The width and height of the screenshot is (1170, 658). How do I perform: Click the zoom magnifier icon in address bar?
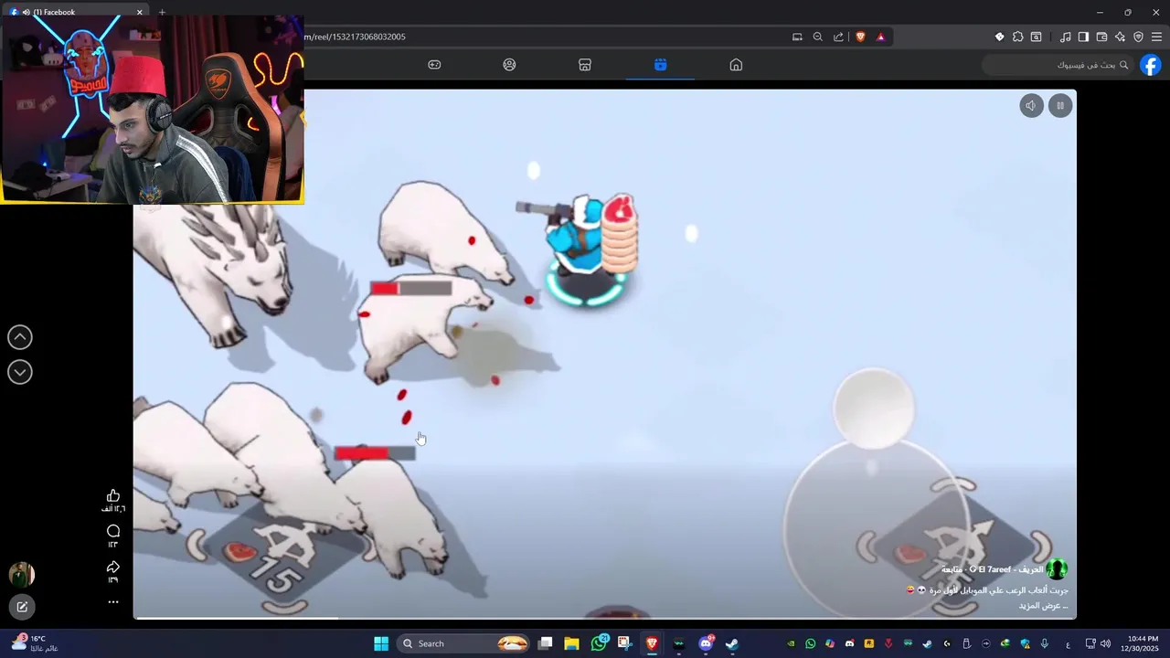click(x=818, y=37)
